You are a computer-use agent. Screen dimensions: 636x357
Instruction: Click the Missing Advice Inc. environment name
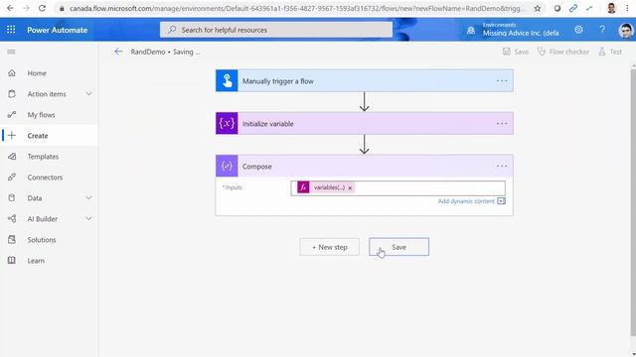(x=521, y=33)
